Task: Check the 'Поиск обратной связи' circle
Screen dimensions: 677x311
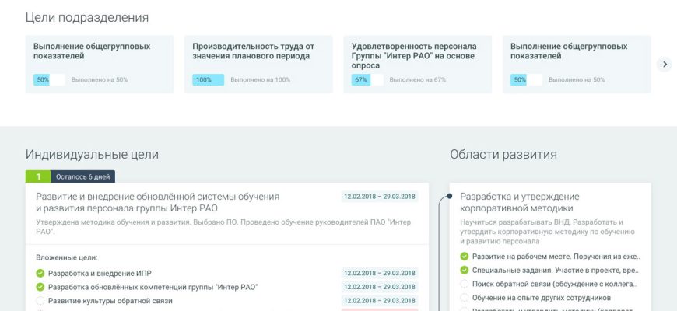Action: tap(465, 284)
